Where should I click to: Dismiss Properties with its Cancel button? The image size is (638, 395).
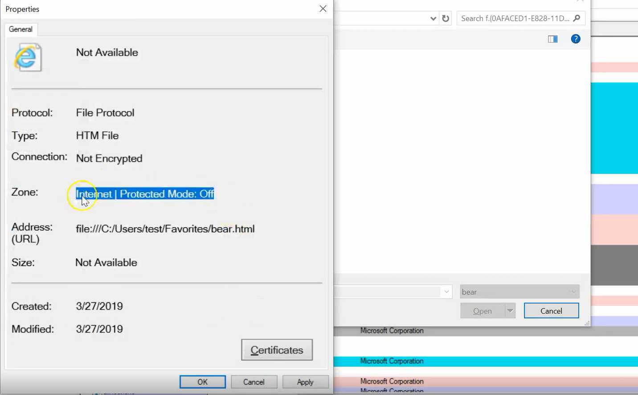(x=254, y=382)
